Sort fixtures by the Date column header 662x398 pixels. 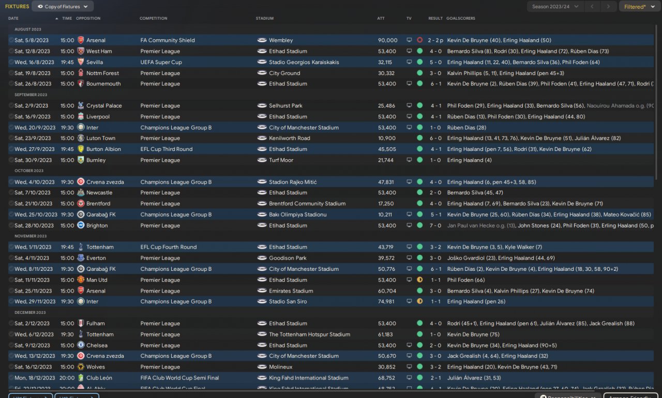13,19
